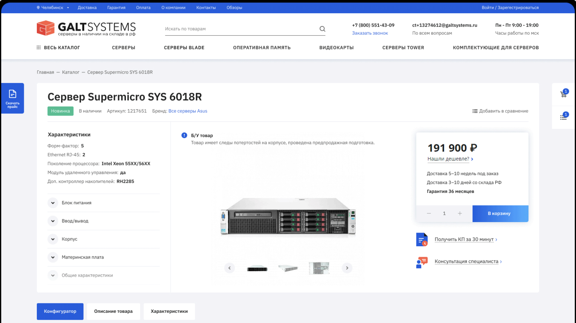Open the Гарантия top menu link
This screenshot has width=576, height=323.
pos(116,7)
